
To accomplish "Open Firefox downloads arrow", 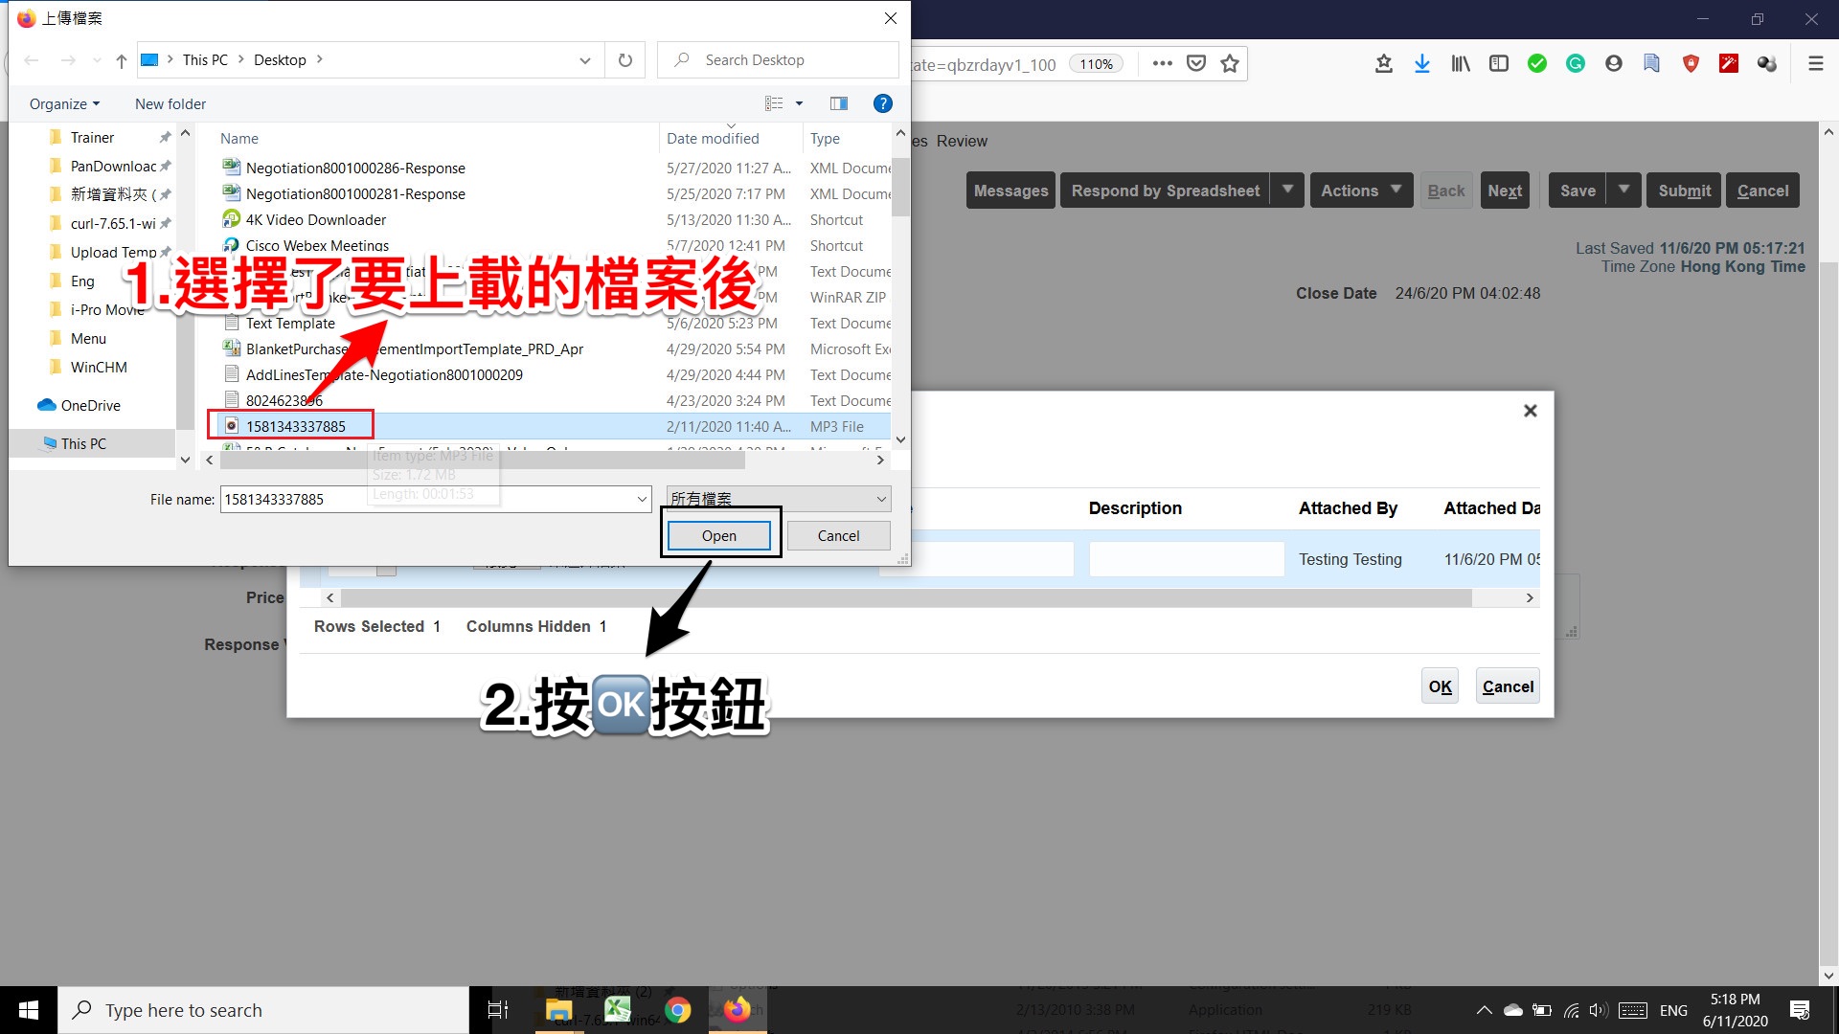I will click(x=1422, y=64).
